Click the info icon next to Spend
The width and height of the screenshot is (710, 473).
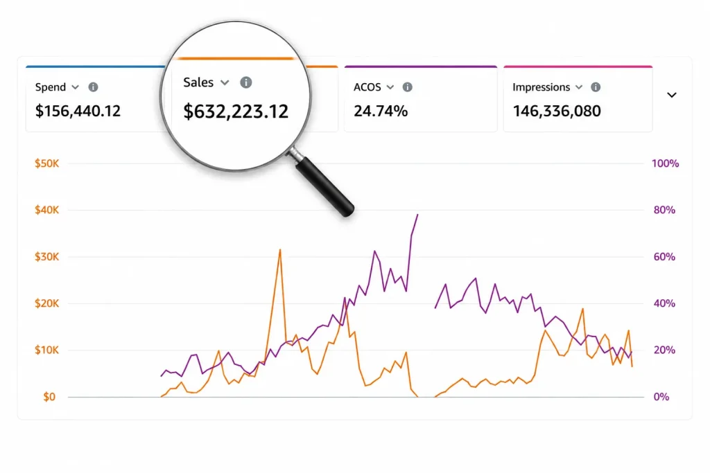click(94, 87)
